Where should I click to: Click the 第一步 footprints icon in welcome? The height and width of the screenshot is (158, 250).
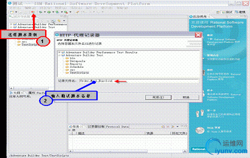[200, 113]
